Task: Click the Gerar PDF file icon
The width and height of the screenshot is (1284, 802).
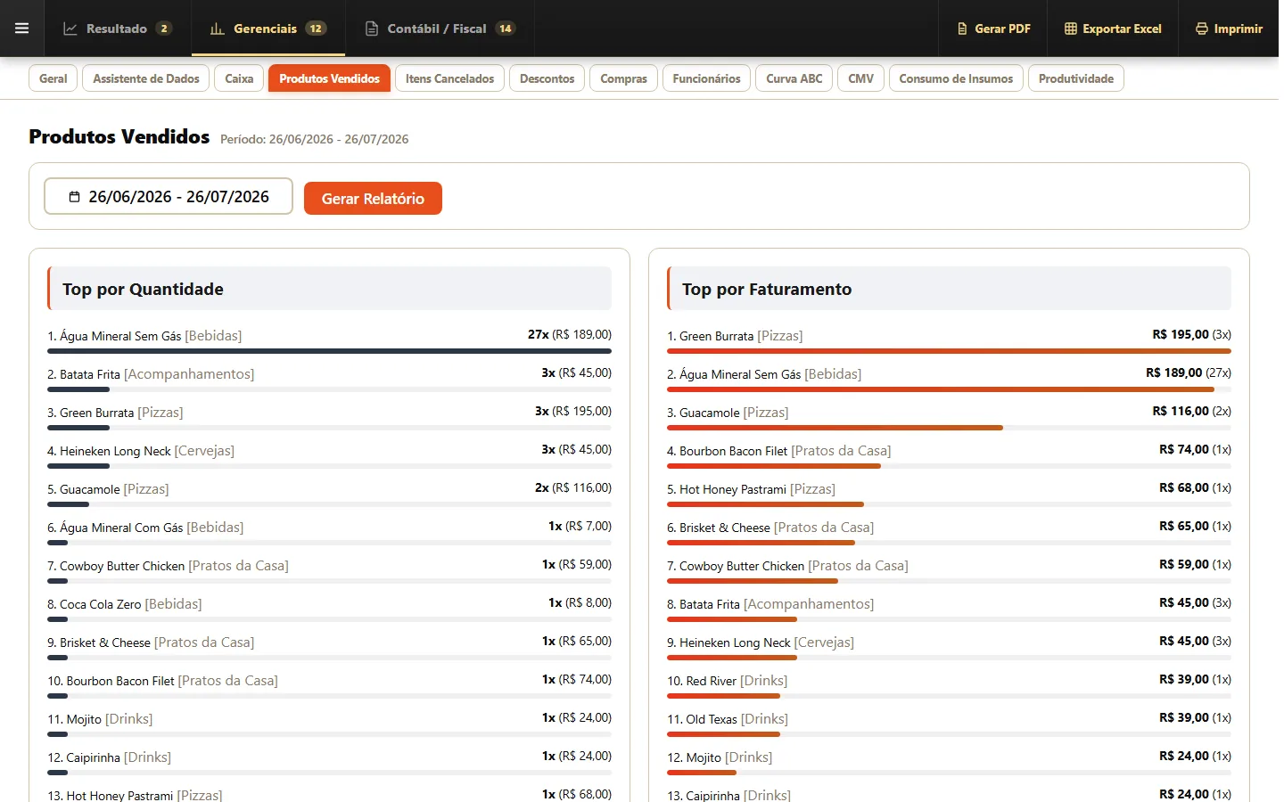Action: click(962, 29)
